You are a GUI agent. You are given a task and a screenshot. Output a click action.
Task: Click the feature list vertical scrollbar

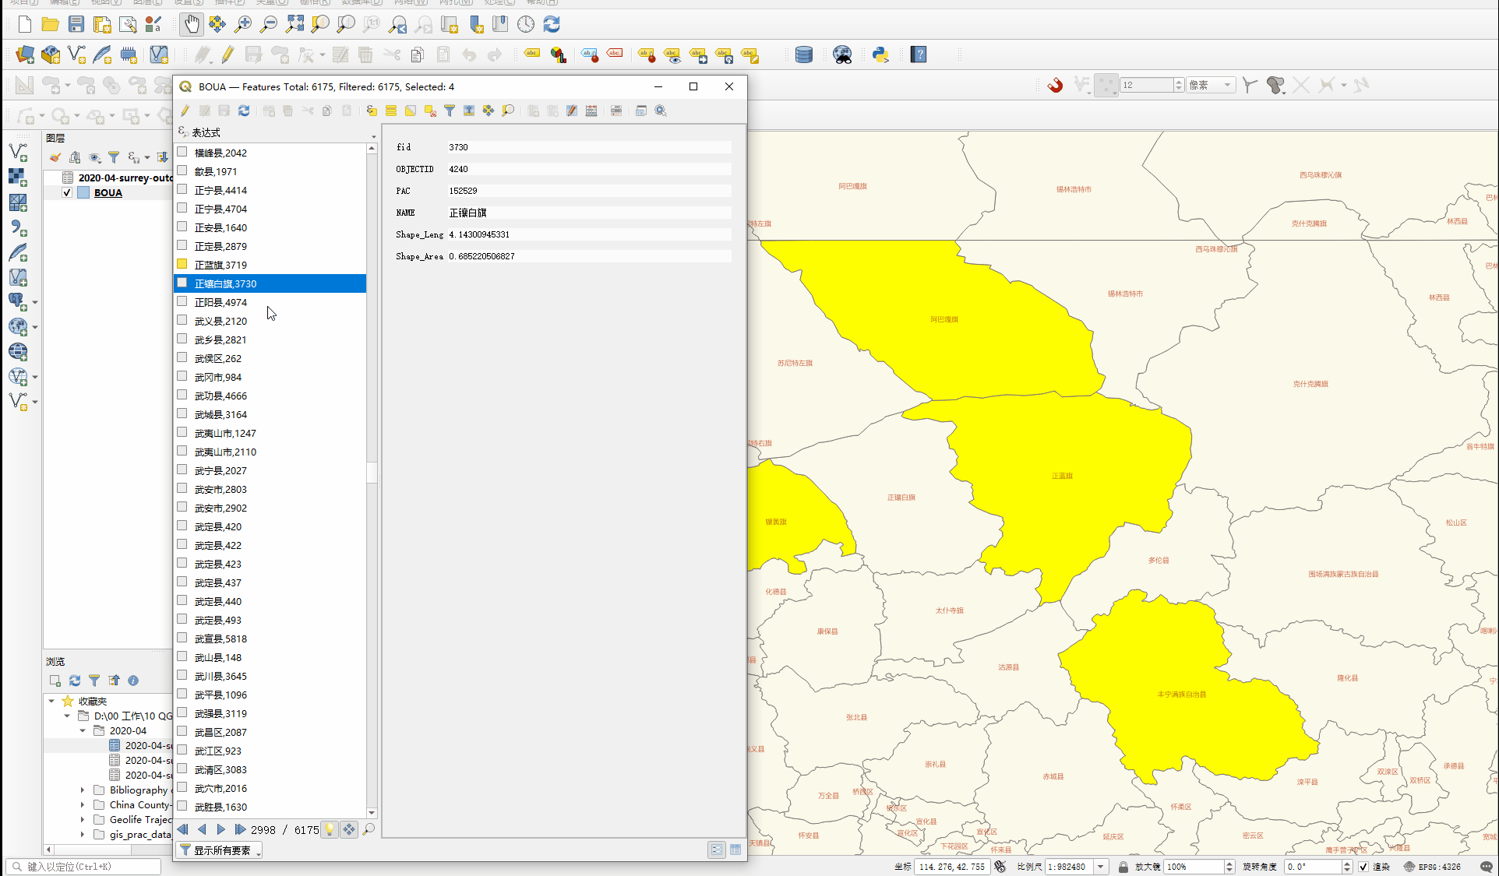tap(372, 473)
